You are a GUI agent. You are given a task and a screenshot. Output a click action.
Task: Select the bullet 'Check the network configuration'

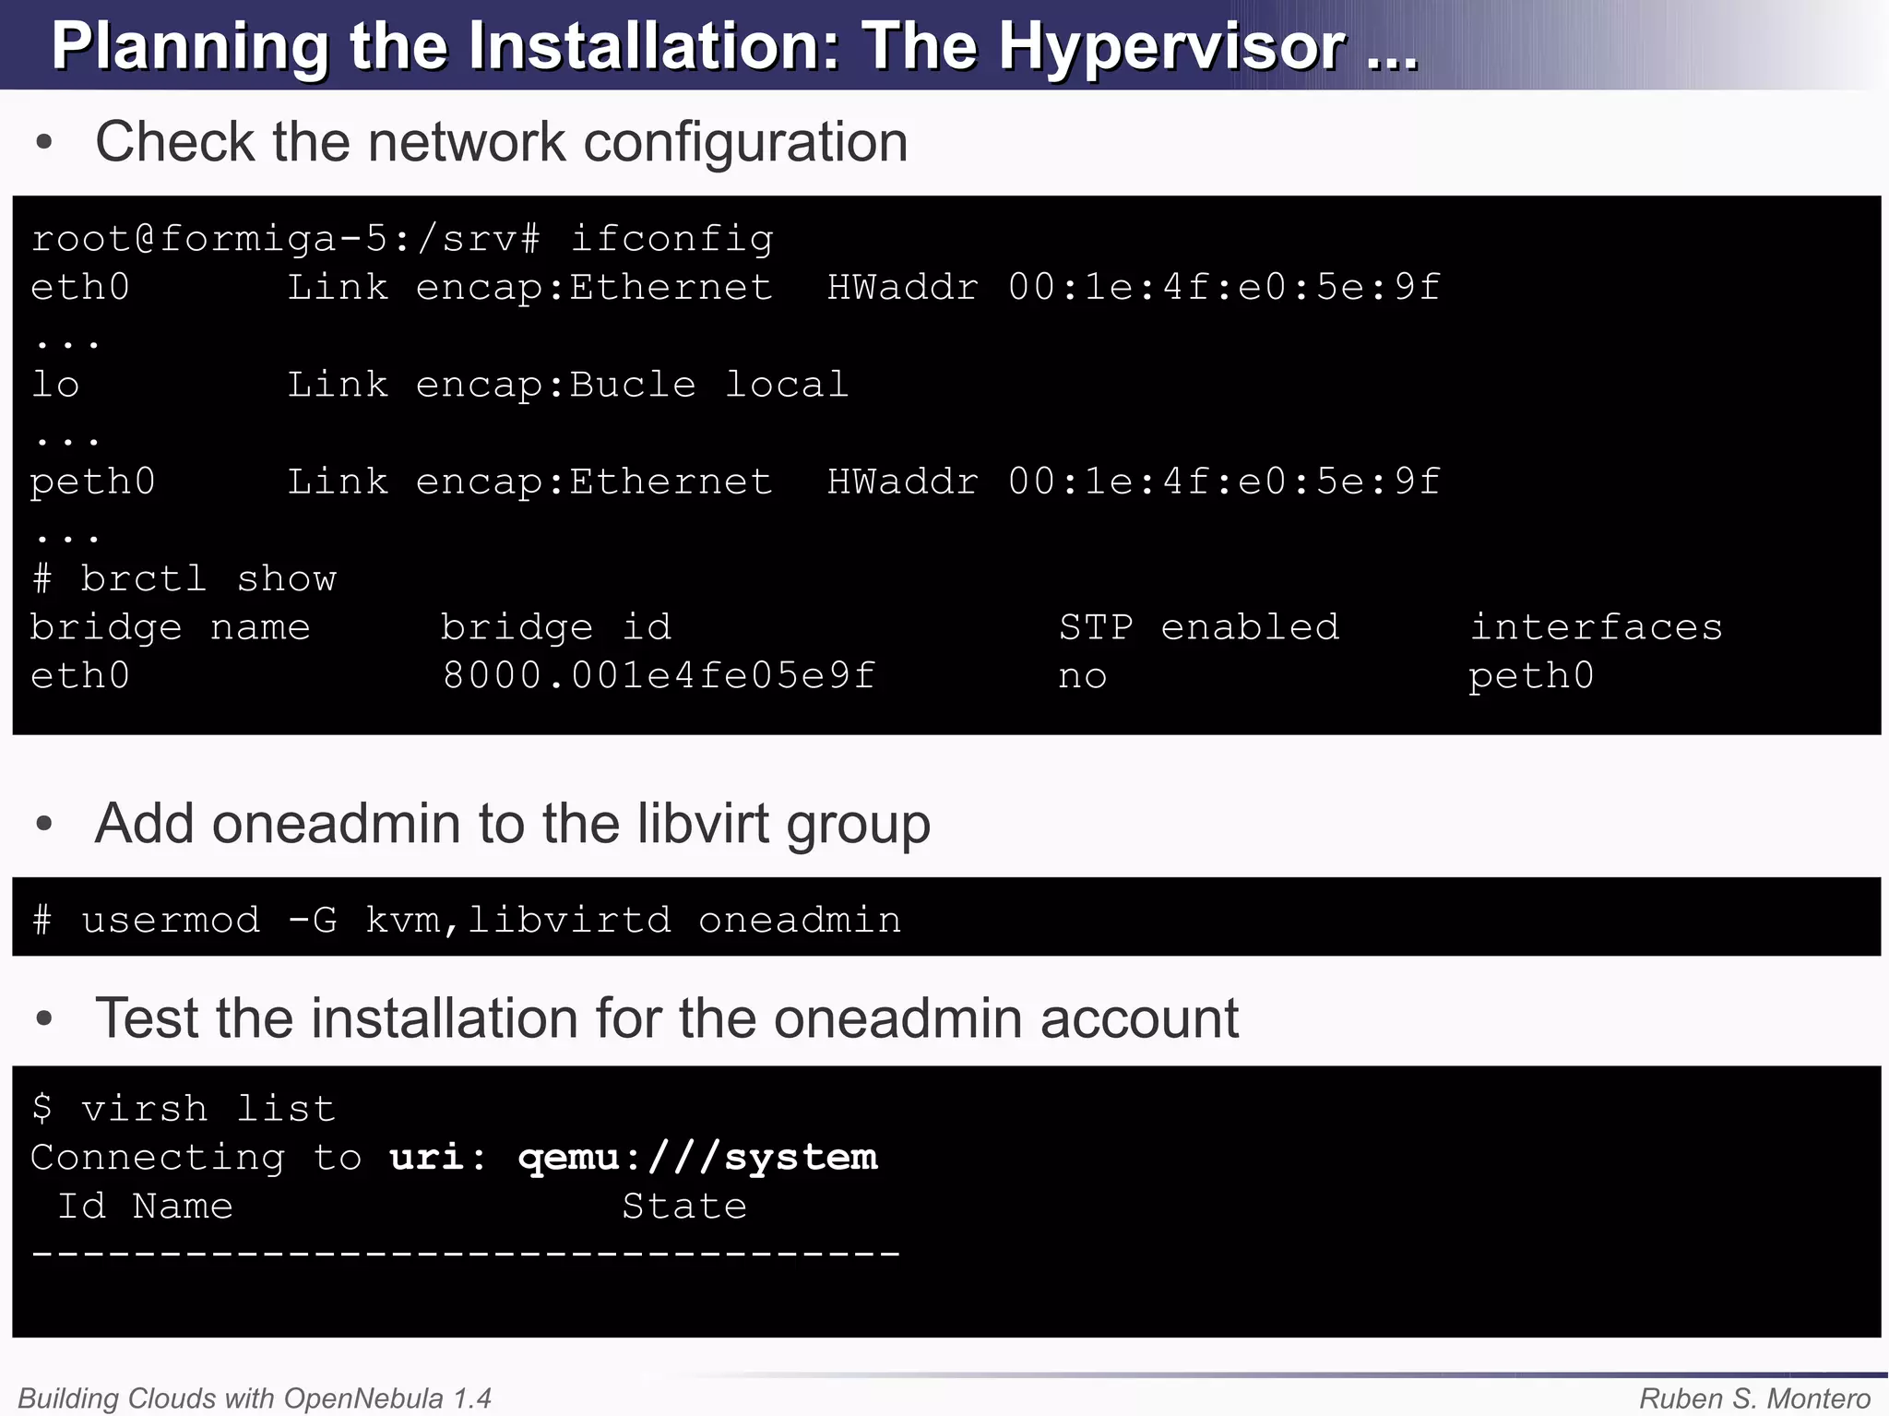click(x=502, y=142)
